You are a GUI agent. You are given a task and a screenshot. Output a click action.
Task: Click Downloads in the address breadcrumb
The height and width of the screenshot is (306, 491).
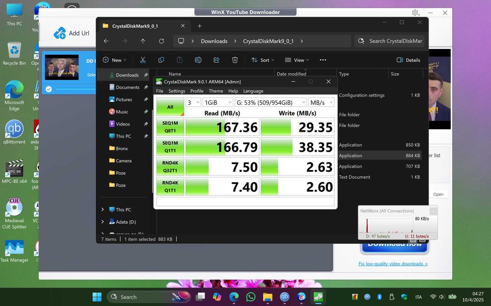click(x=214, y=41)
